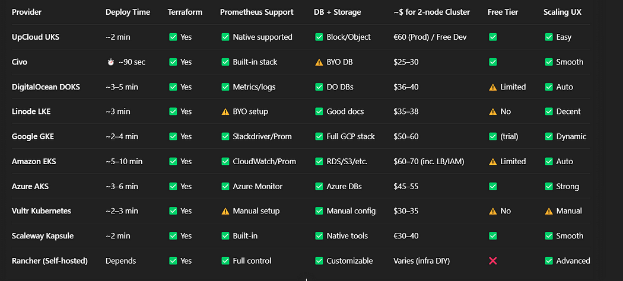
Task: Click the warning icon beside Manual setup
Action: (x=225, y=211)
